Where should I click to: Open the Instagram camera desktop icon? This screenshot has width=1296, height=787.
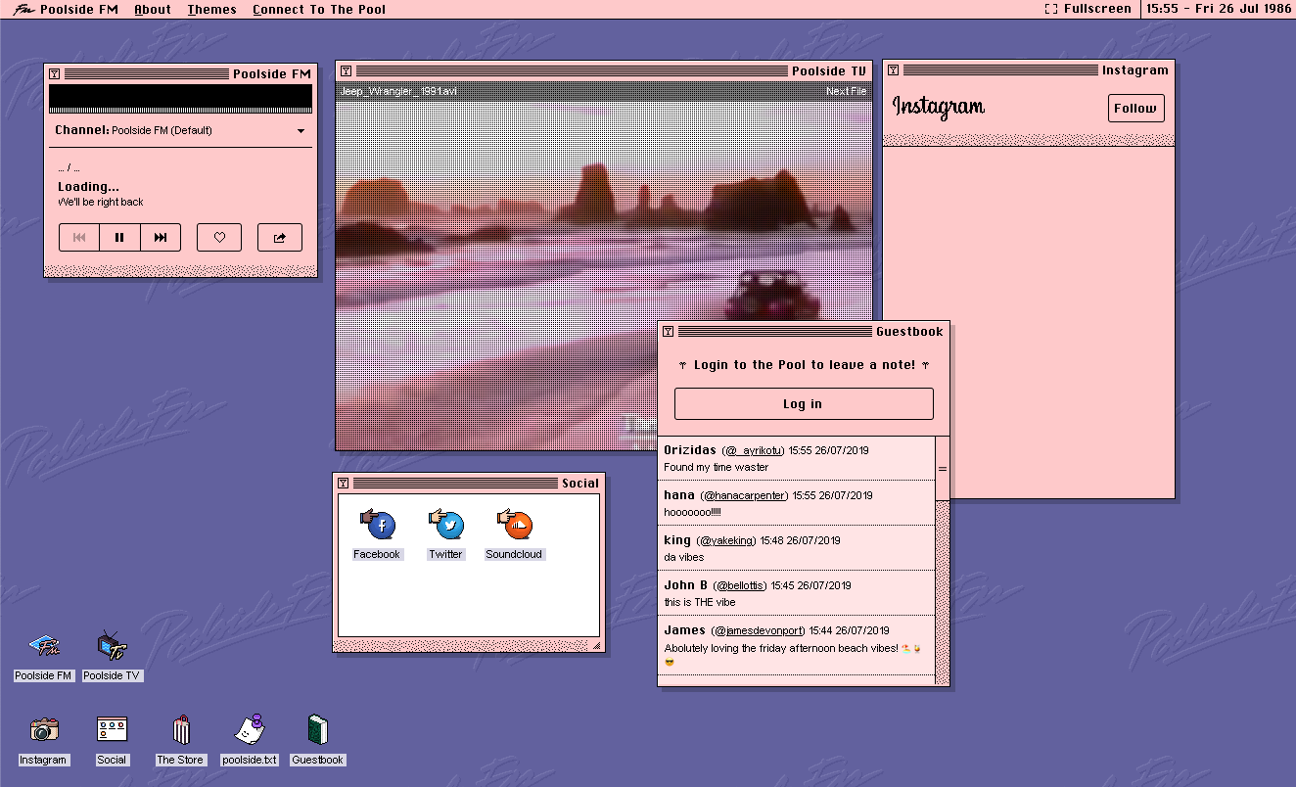point(43,740)
